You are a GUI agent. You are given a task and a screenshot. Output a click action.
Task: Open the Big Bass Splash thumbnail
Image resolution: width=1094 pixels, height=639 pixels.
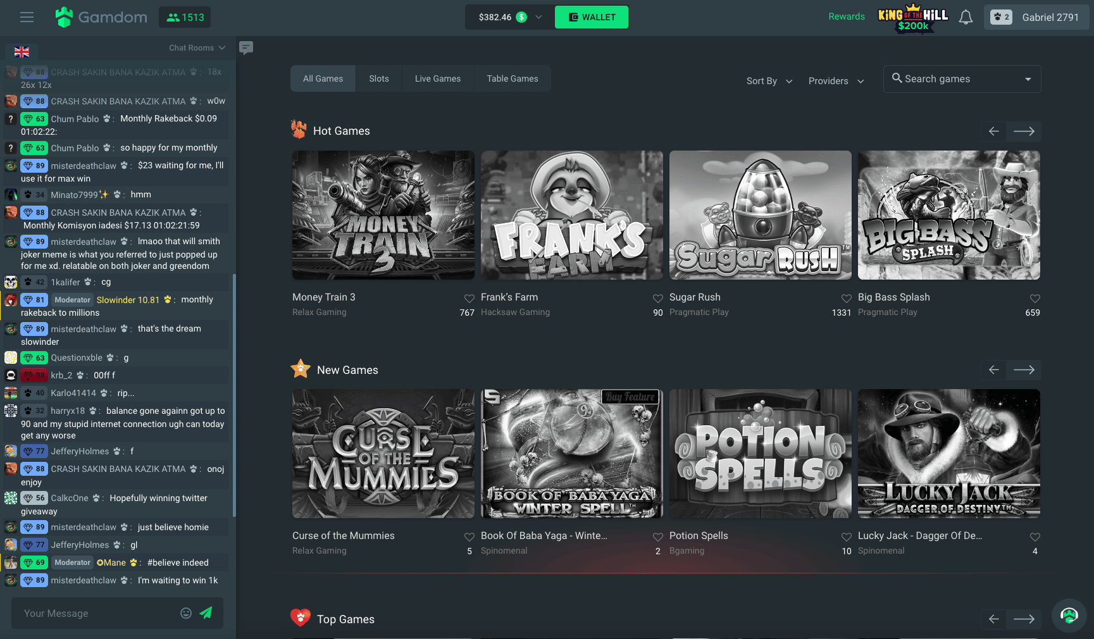pos(949,215)
